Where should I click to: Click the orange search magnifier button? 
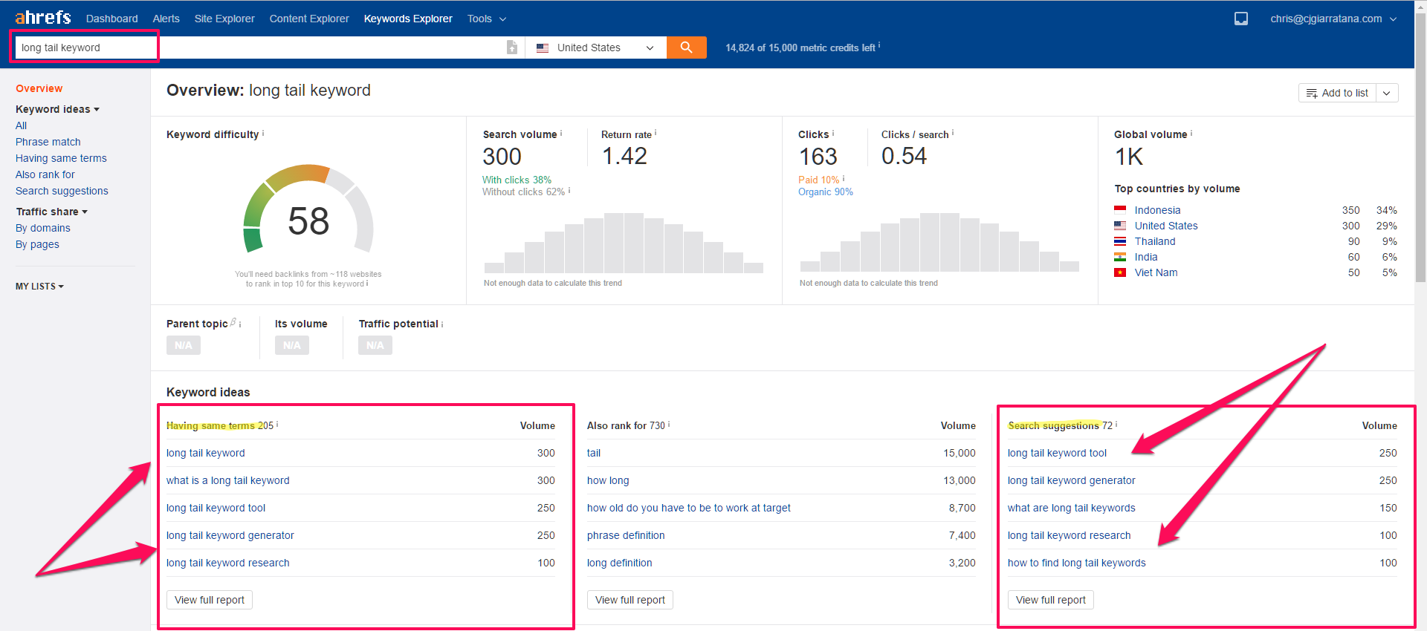(686, 48)
